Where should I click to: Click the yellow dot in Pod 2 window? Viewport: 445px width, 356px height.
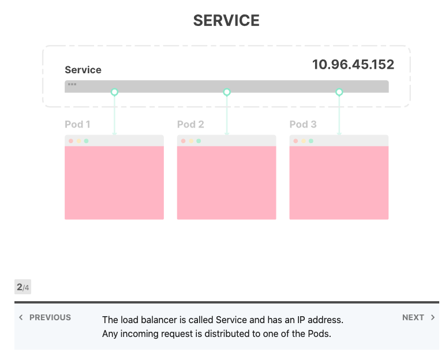(x=191, y=141)
